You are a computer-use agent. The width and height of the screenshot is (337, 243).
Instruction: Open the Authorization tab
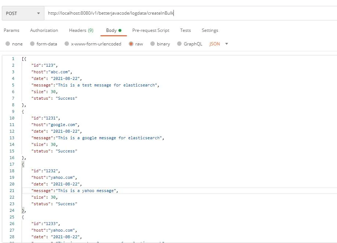(x=44, y=30)
